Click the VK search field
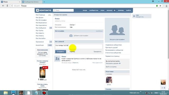 pyautogui.click(x=63, y=10)
